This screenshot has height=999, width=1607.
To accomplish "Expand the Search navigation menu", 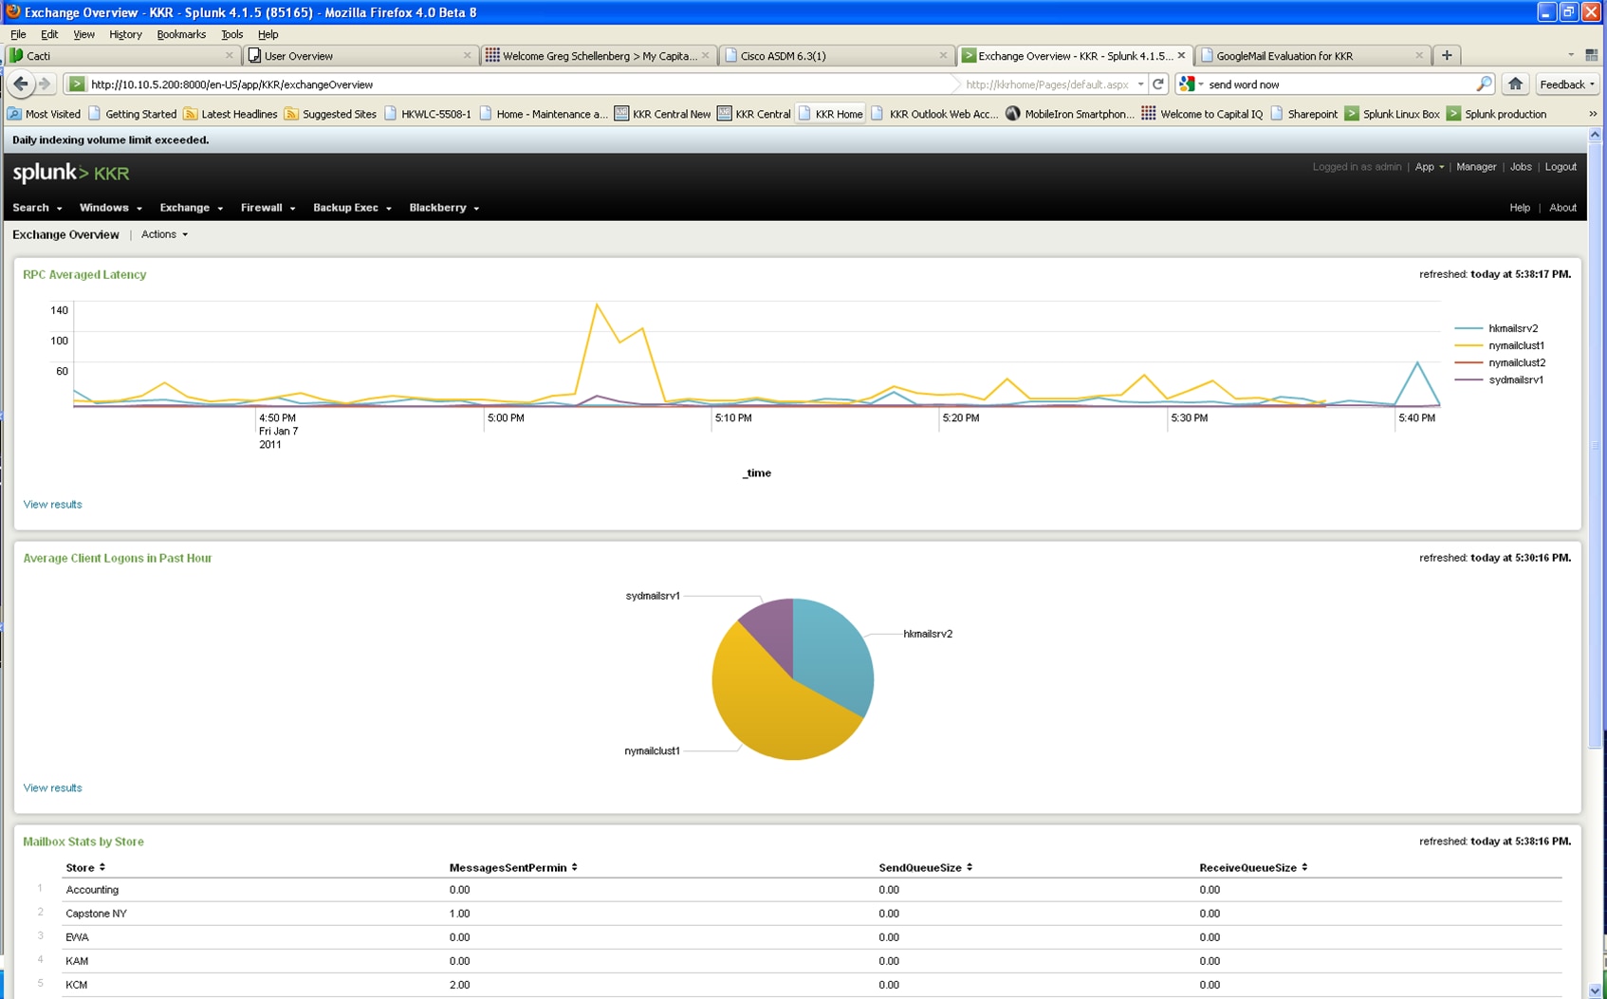I will click(37, 208).
